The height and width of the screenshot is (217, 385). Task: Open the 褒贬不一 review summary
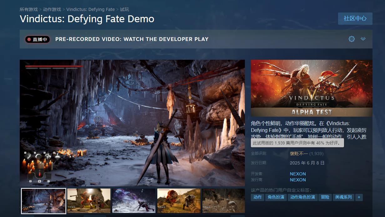click(x=299, y=154)
